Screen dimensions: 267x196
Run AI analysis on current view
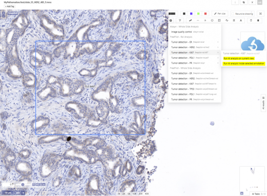[239, 58]
